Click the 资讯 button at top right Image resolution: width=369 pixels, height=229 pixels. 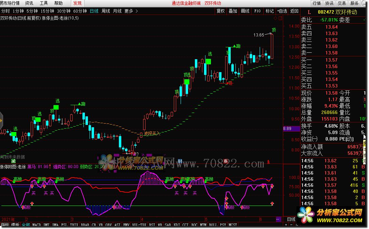[x=329, y=3]
